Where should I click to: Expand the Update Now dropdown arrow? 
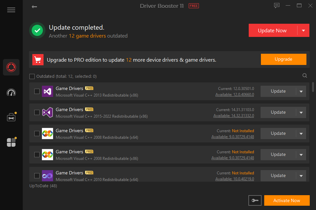[303, 30]
